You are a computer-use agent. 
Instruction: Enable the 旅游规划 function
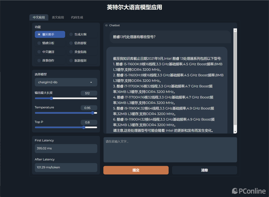click(x=82, y=61)
